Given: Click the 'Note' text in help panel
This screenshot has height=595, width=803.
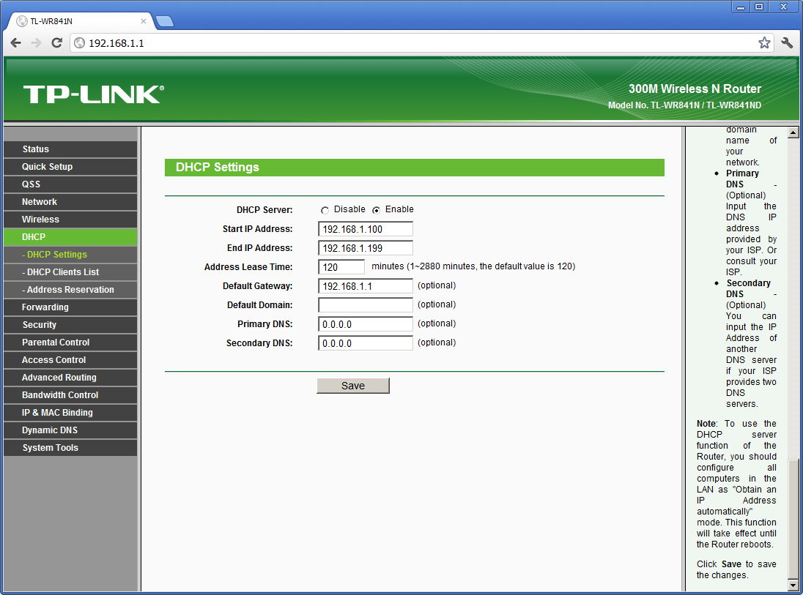Looking at the screenshot, I should [706, 424].
